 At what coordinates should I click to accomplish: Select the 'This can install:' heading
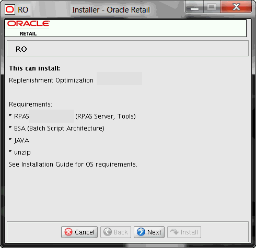pos(34,68)
